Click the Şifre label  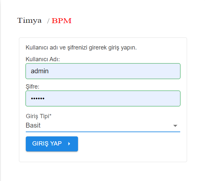pyautogui.click(x=32, y=87)
